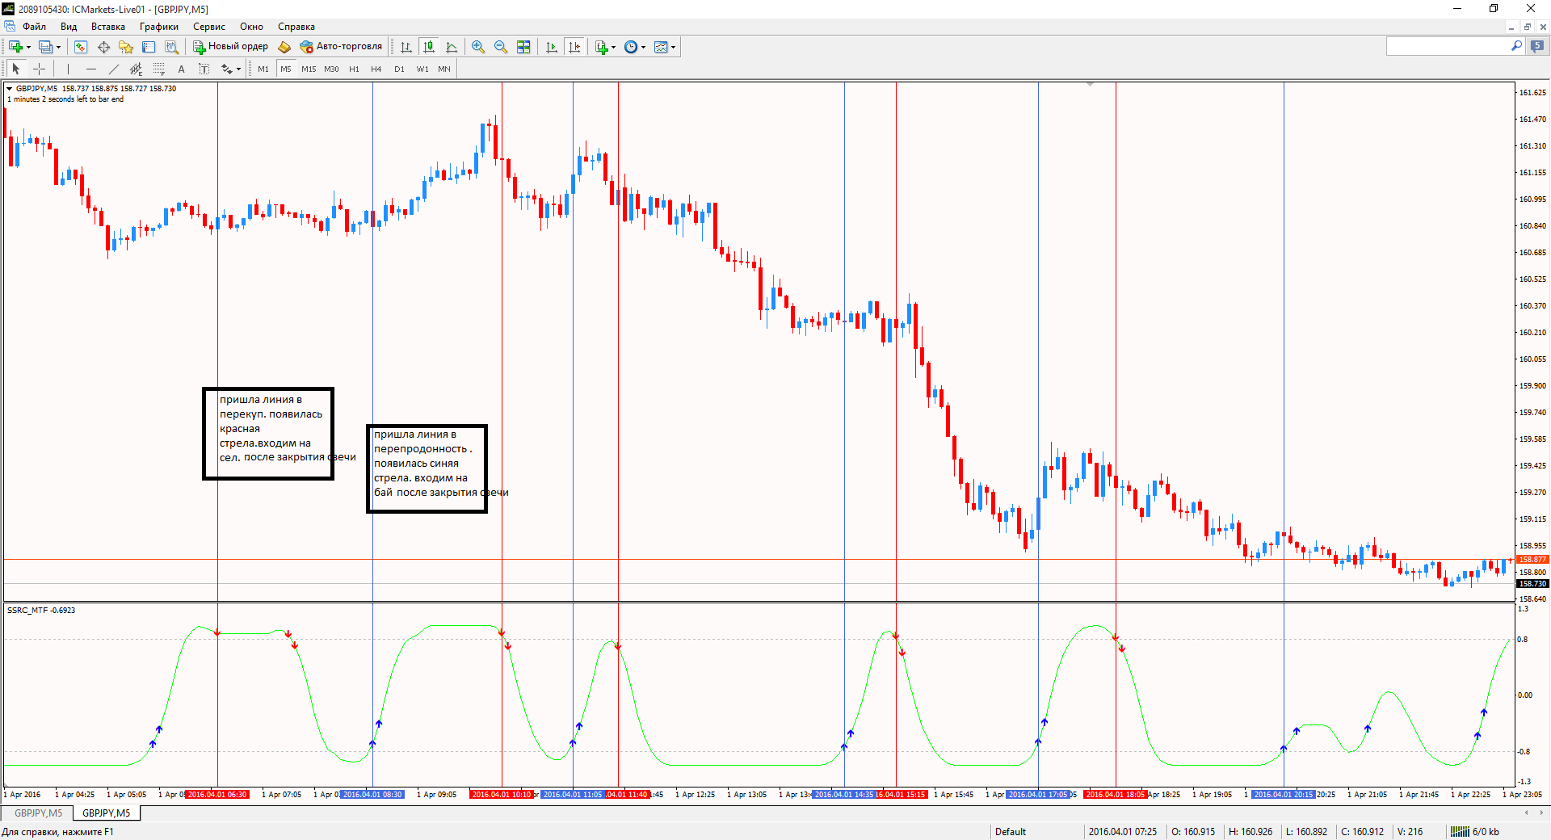This screenshot has height=840, width=1551.
Task: Click the Templates icon
Action: point(661,47)
